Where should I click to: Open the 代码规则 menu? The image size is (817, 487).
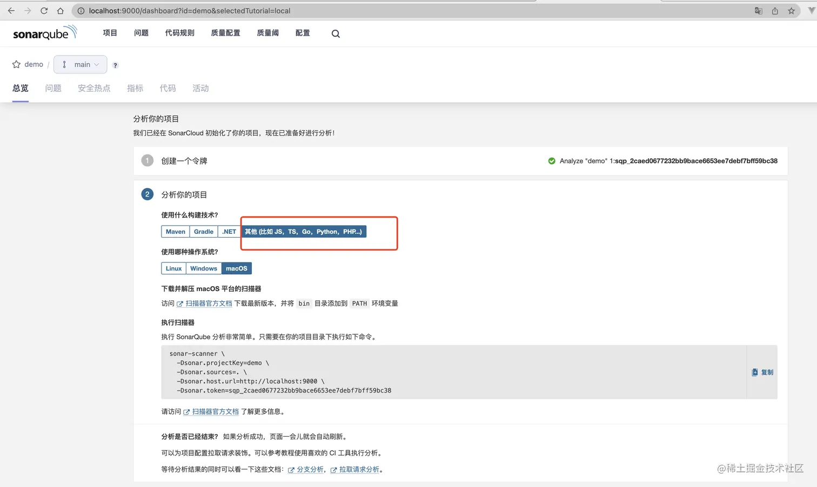179,33
